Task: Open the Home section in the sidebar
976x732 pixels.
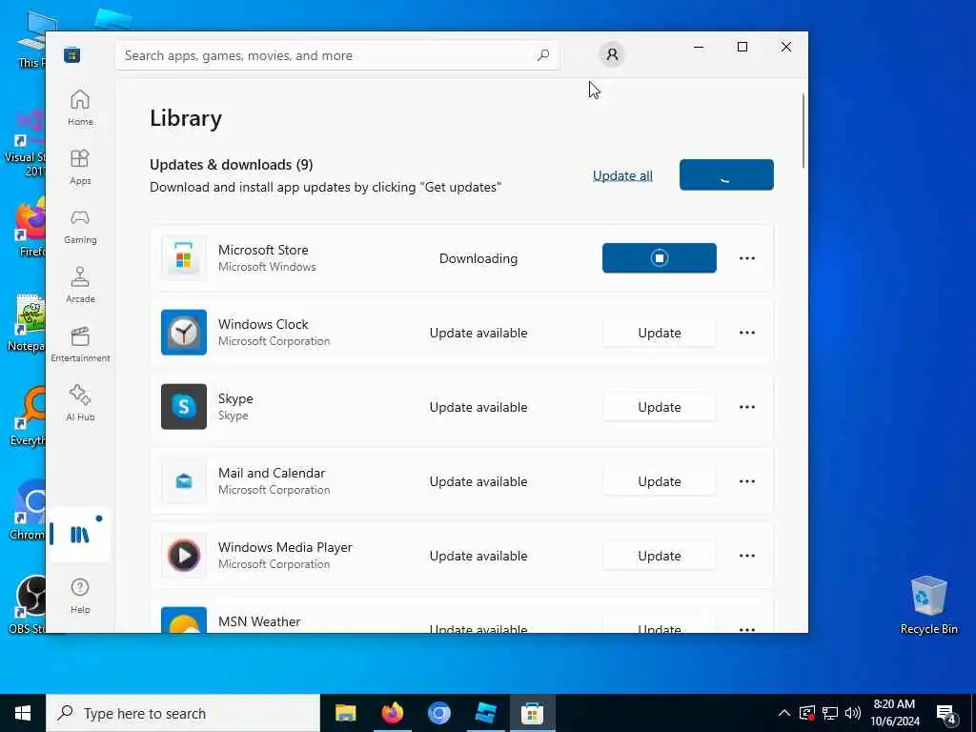Action: (80, 108)
